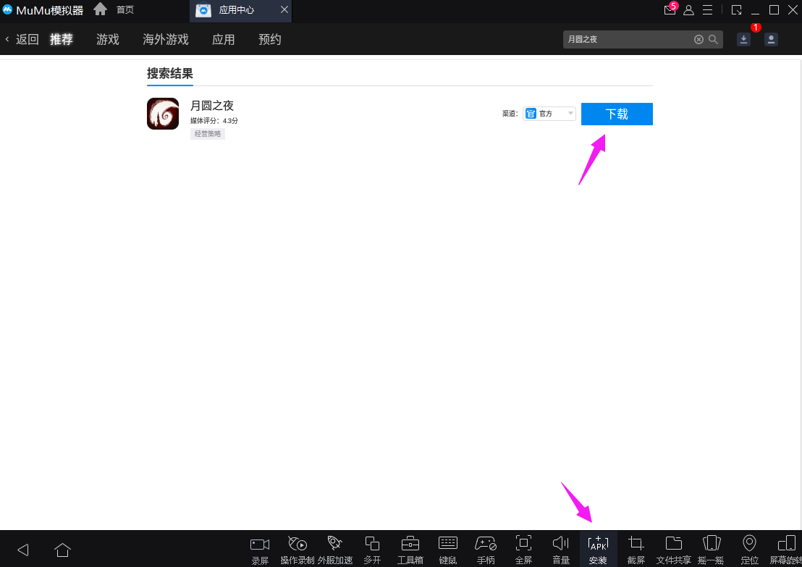Open the app center profile icon
This screenshot has height=567, width=802.
point(772,39)
